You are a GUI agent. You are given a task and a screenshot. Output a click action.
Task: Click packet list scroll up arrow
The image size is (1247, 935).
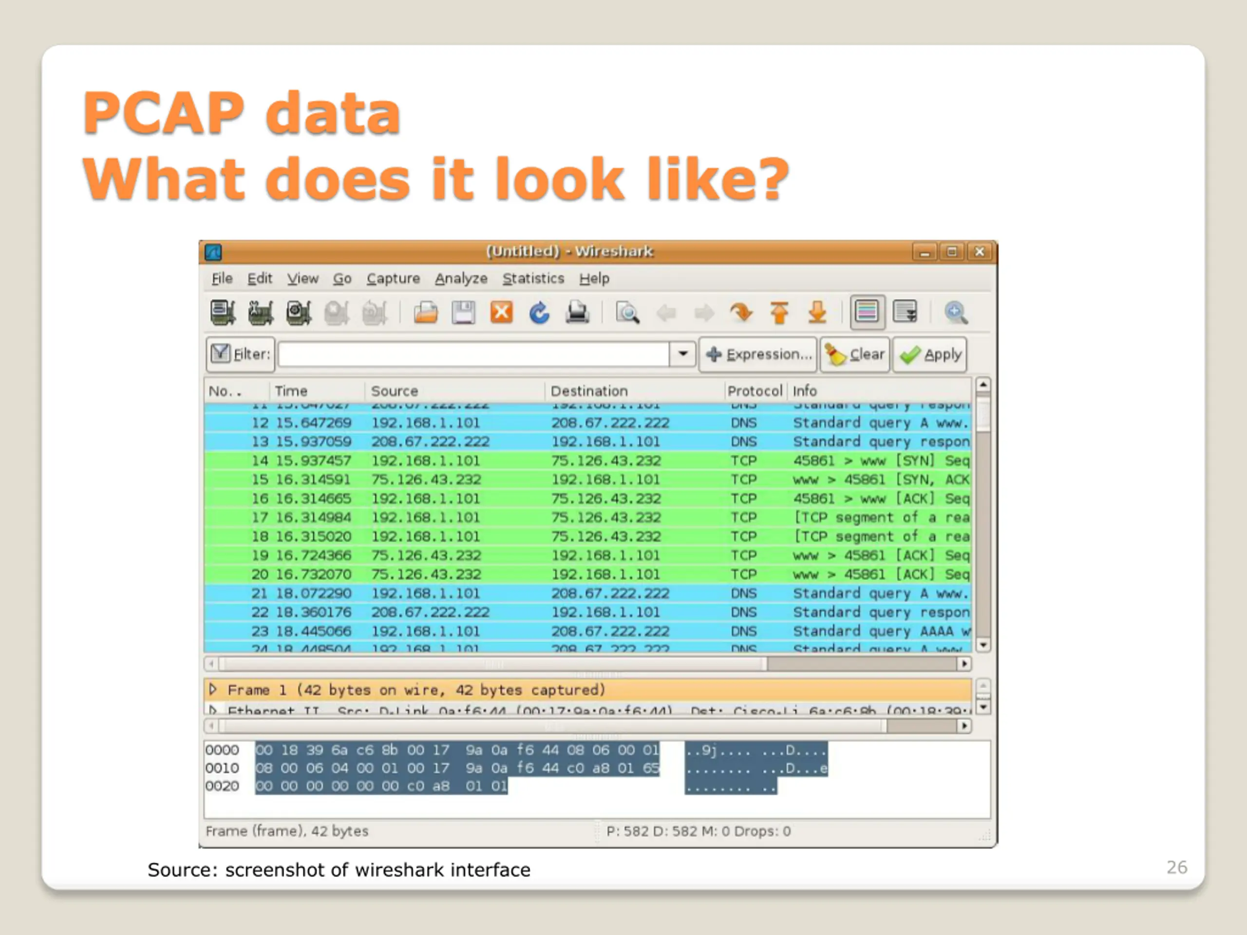(983, 385)
